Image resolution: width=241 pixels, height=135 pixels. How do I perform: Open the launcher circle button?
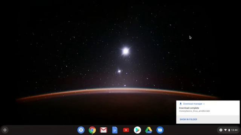(5, 130)
